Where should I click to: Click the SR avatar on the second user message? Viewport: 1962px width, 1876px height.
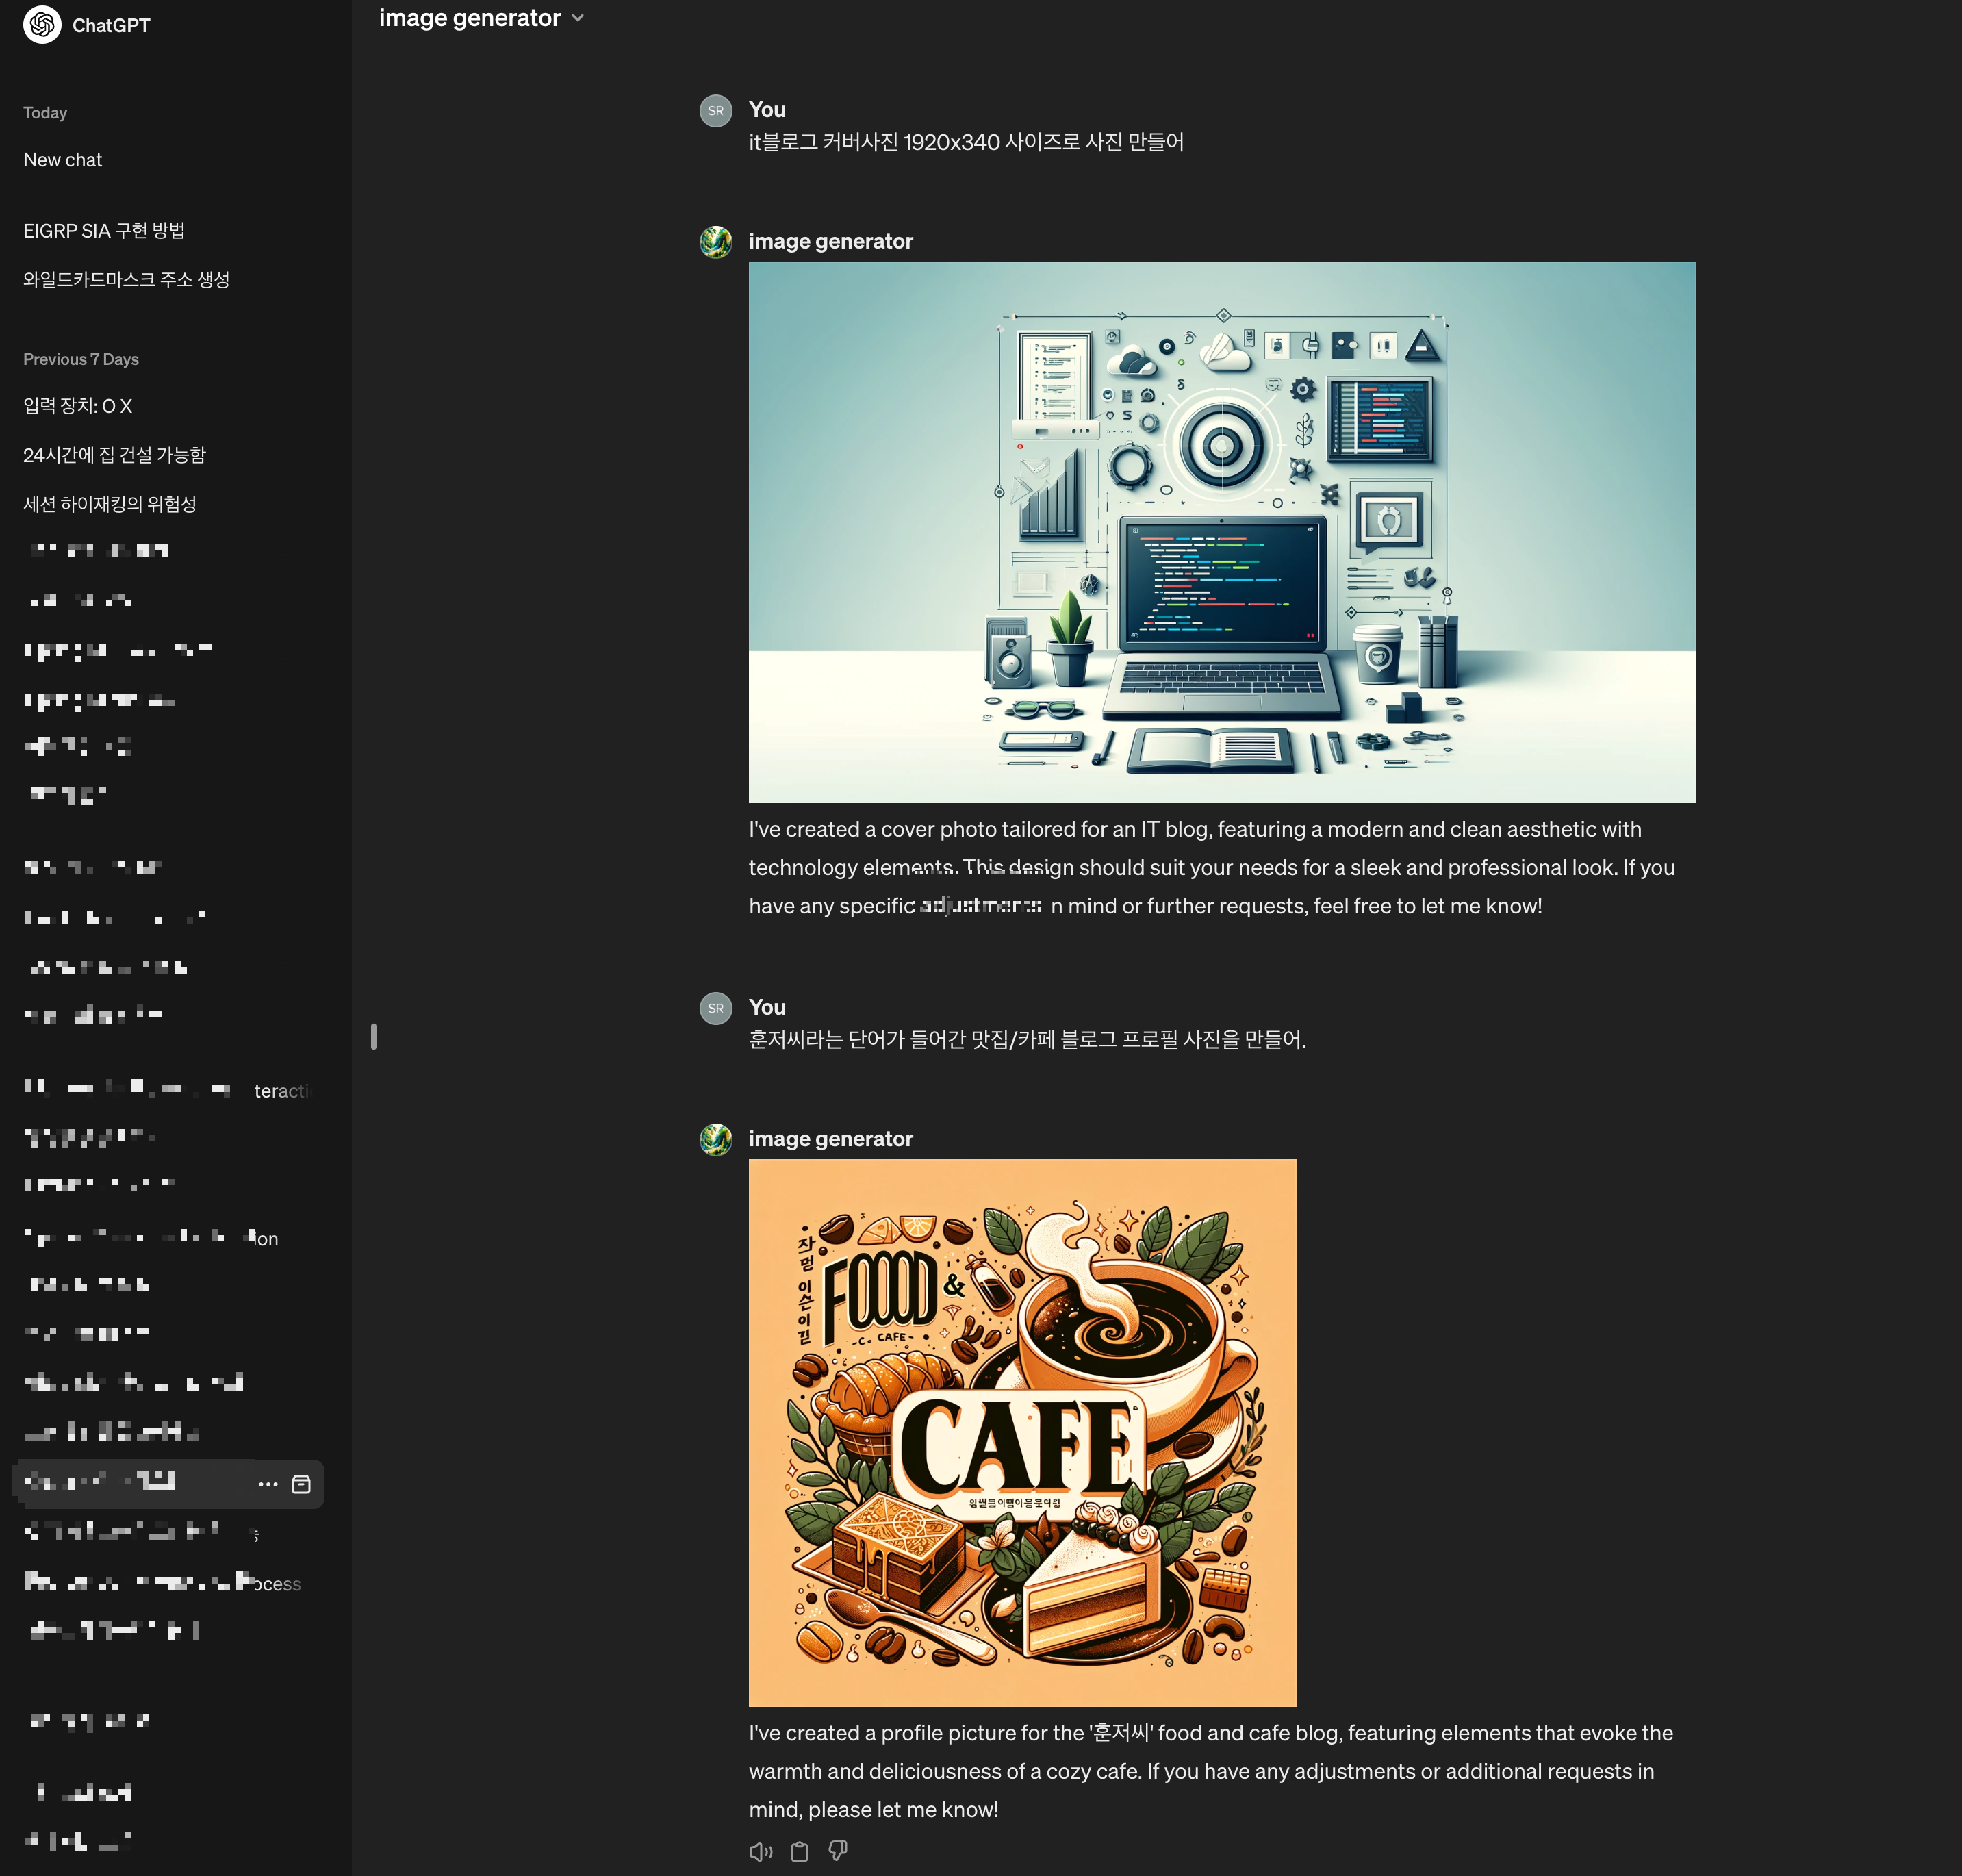716,1008
